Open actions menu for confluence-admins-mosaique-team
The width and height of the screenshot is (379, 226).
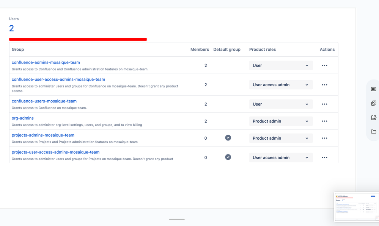[324, 65]
